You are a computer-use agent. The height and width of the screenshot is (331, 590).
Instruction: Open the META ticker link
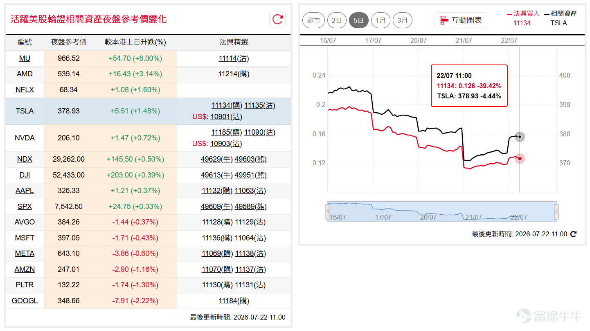point(25,253)
